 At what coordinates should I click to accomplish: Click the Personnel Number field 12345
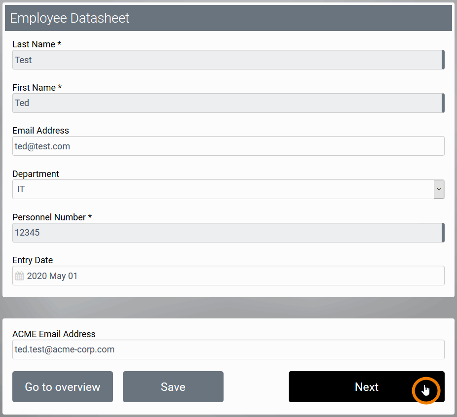pyautogui.click(x=228, y=233)
